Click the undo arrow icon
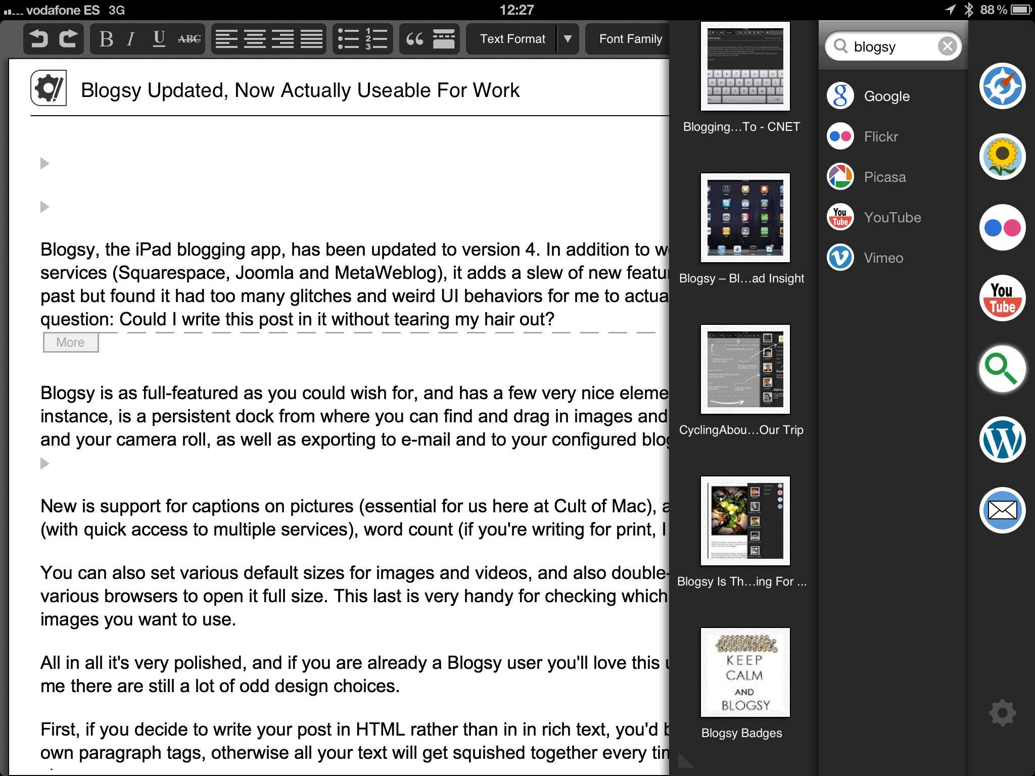 pyautogui.click(x=39, y=39)
